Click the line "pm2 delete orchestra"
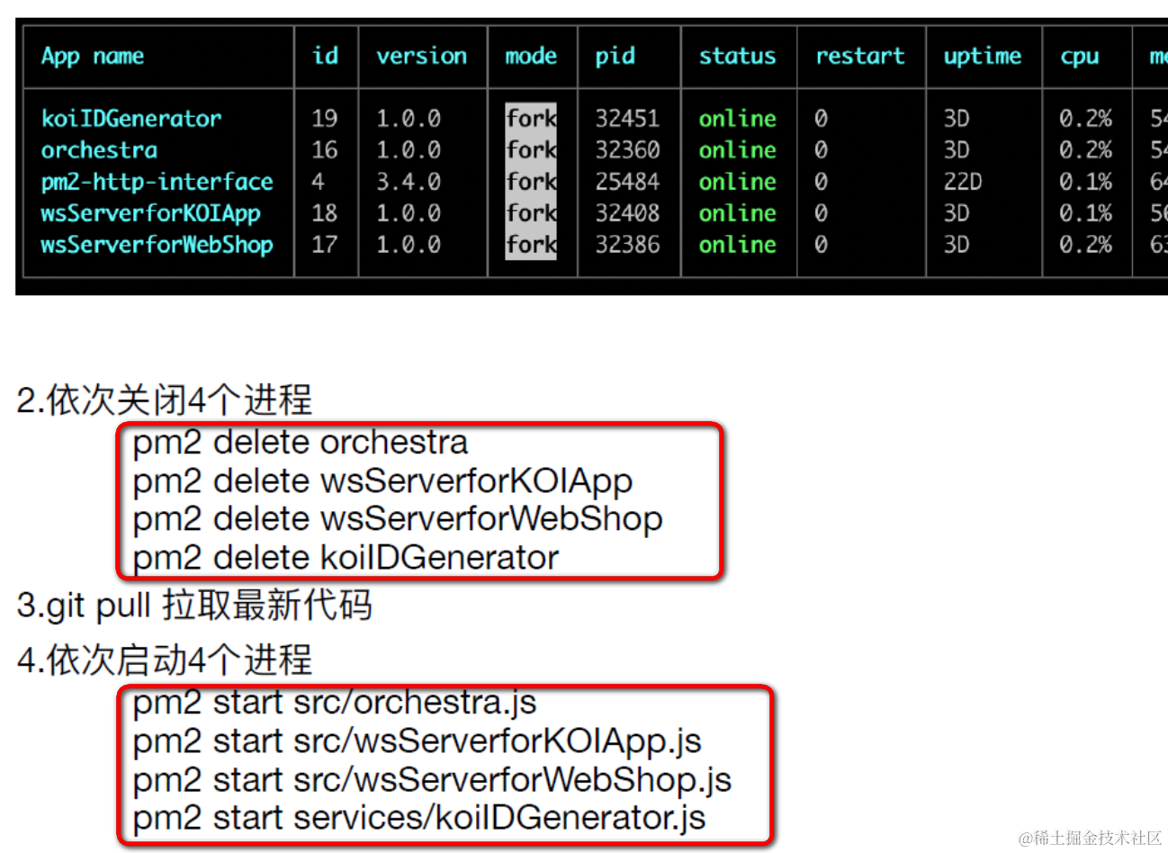The image size is (1168, 853). 300,443
